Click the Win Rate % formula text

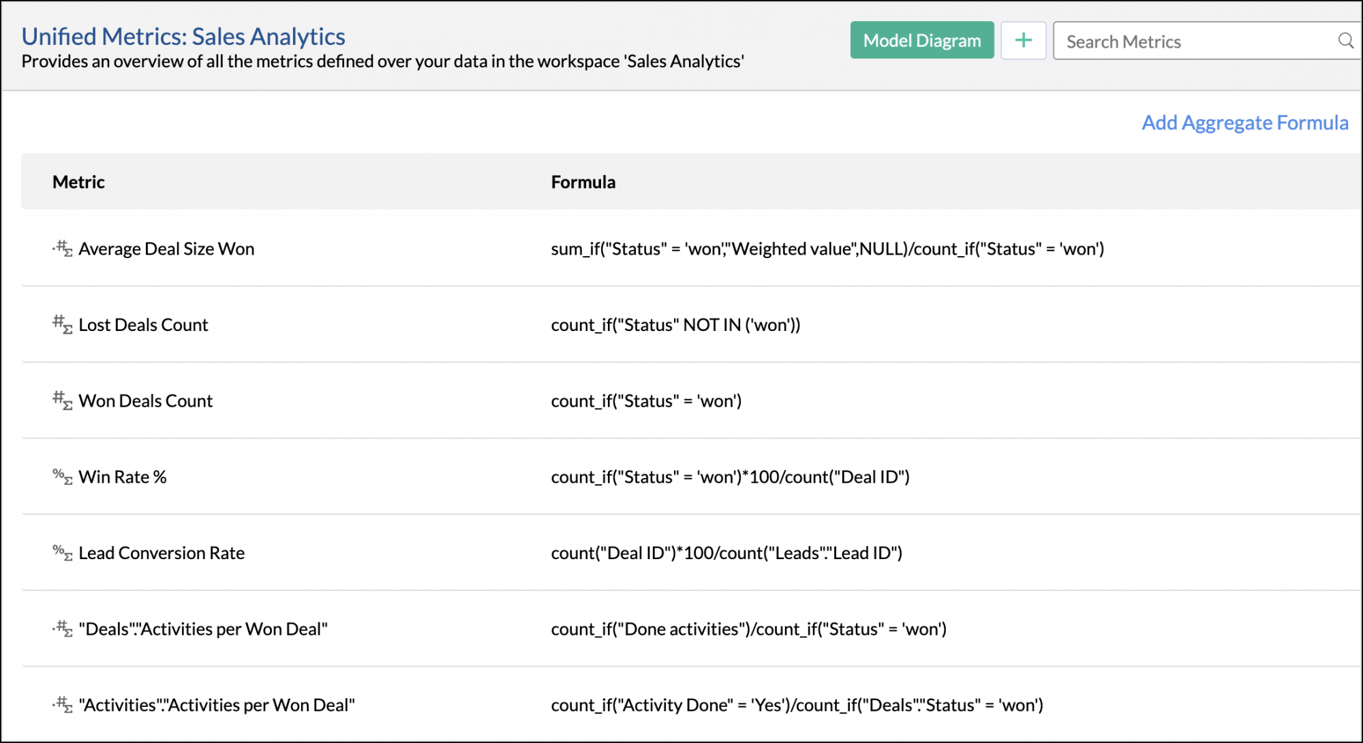[731, 477]
